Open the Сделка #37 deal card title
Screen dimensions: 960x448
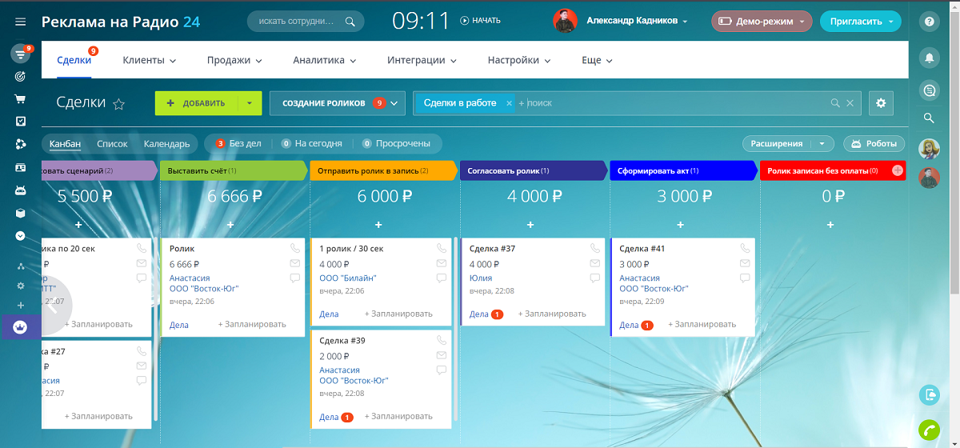492,249
